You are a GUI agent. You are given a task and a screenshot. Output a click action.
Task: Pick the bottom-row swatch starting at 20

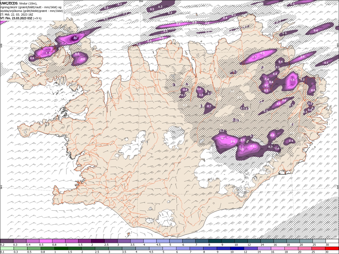304,248
